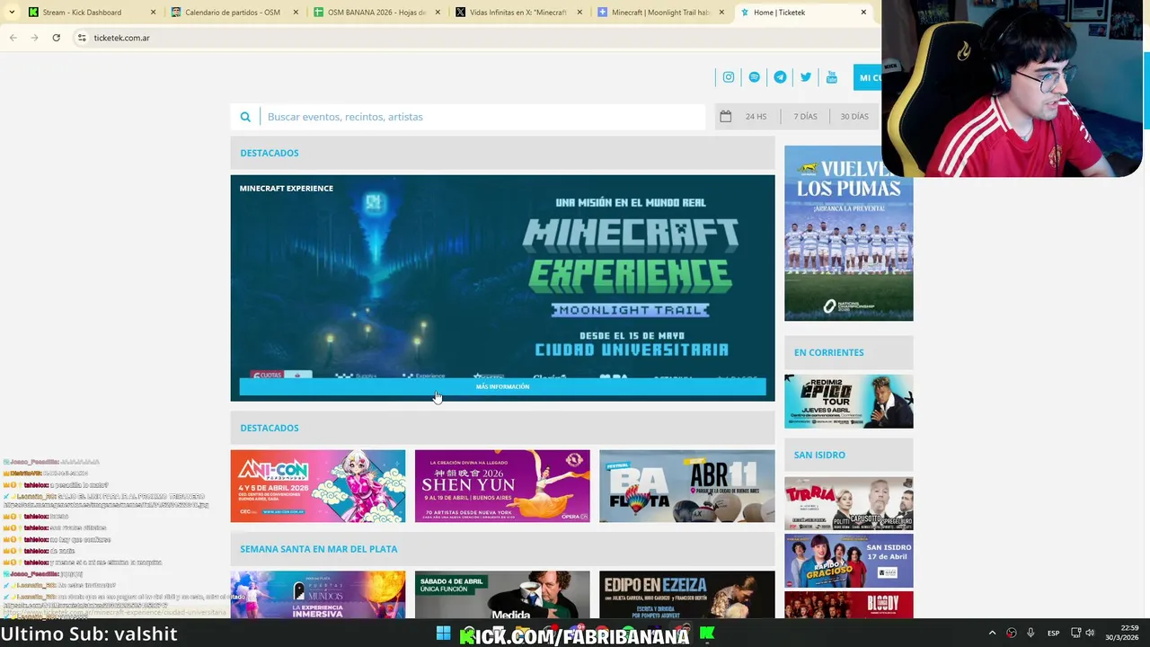Viewport: 1150px width, 647px height.
Task: View site information icon in address bar
Action: pyautogui.click(x=82, y=38)
